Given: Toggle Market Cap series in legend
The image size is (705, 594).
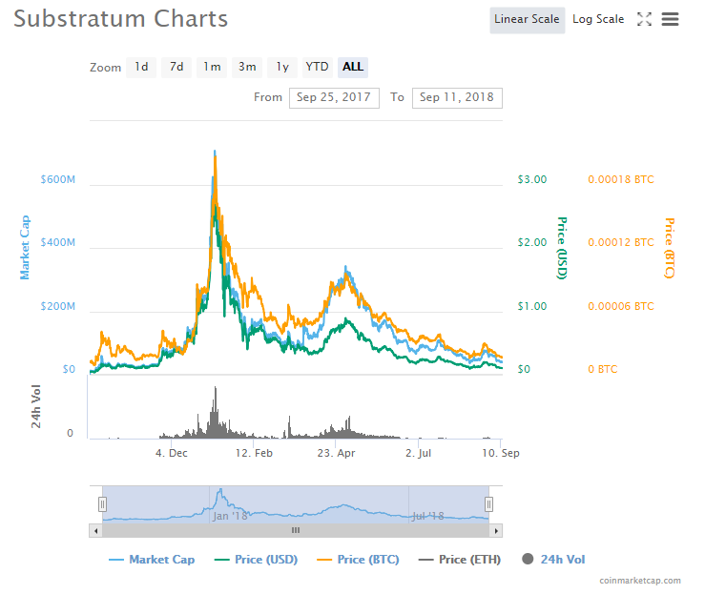Looking at the screenshot, I should 152,560.
